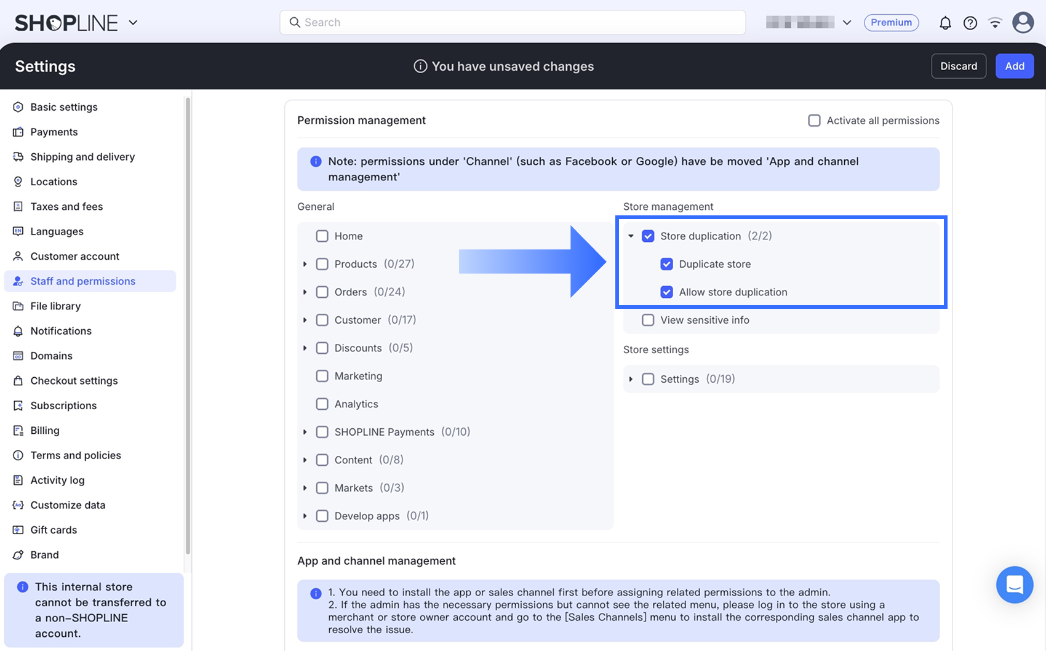Open the notifications bell icon
The image size is (1046, 651).
click(x=945, y=23)
